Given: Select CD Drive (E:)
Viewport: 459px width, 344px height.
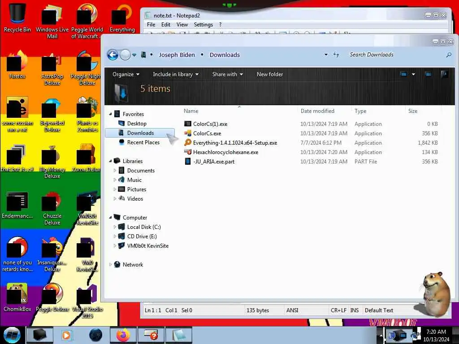Looking at the screenshot, I should click(142, 236).
